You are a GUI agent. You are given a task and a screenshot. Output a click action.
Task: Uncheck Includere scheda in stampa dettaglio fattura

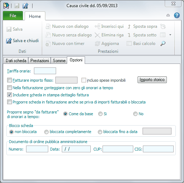9,95
